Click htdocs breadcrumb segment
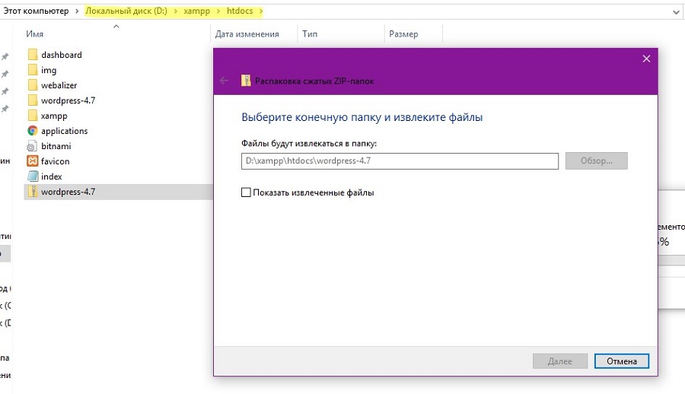Viewport: 685px width, 394px height. (240, 11)
